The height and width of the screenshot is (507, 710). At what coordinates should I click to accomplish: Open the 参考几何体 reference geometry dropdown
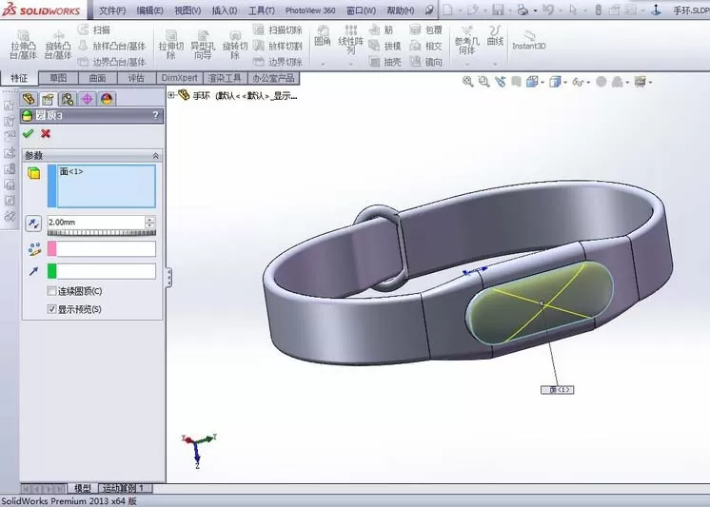coord(467,65)
